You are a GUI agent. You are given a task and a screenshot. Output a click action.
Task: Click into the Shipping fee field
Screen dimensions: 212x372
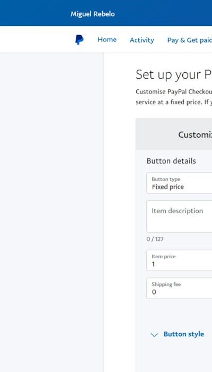point(179,288)
